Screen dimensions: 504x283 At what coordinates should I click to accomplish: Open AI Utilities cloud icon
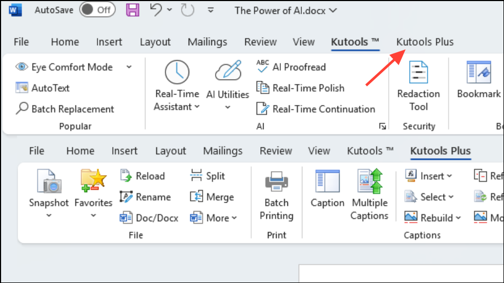click(228, 70)
